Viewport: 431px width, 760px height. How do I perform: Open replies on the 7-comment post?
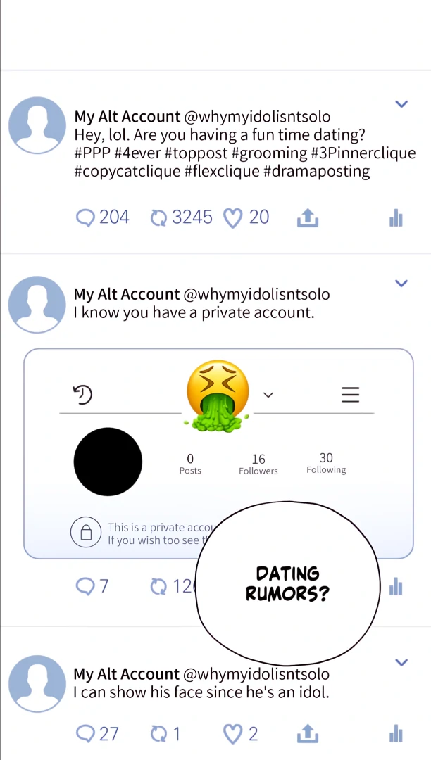coord(92,586)
